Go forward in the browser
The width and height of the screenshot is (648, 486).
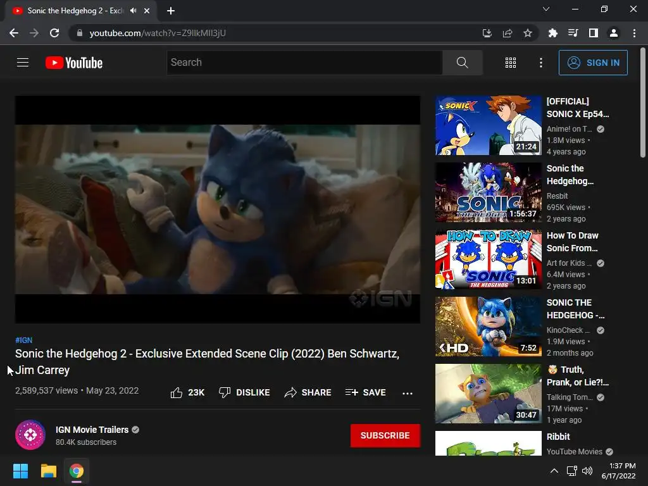coord(34,33)
